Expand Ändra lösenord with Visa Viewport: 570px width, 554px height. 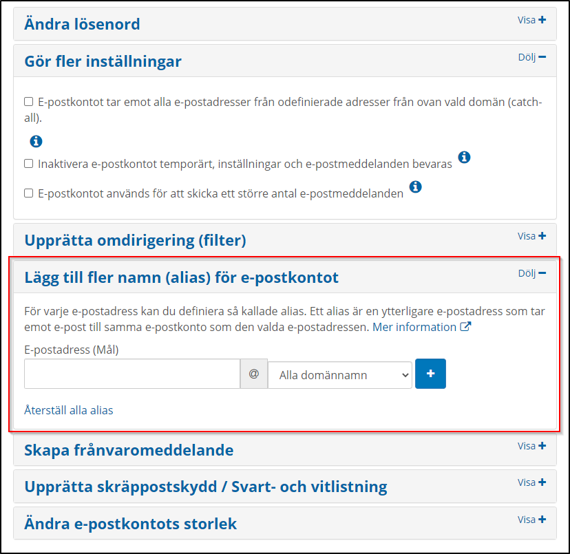pos(531,20)
